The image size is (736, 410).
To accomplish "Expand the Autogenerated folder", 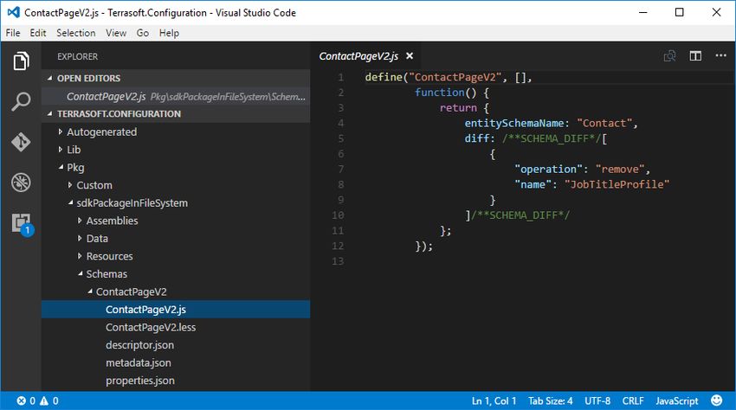I will point(60,131).
